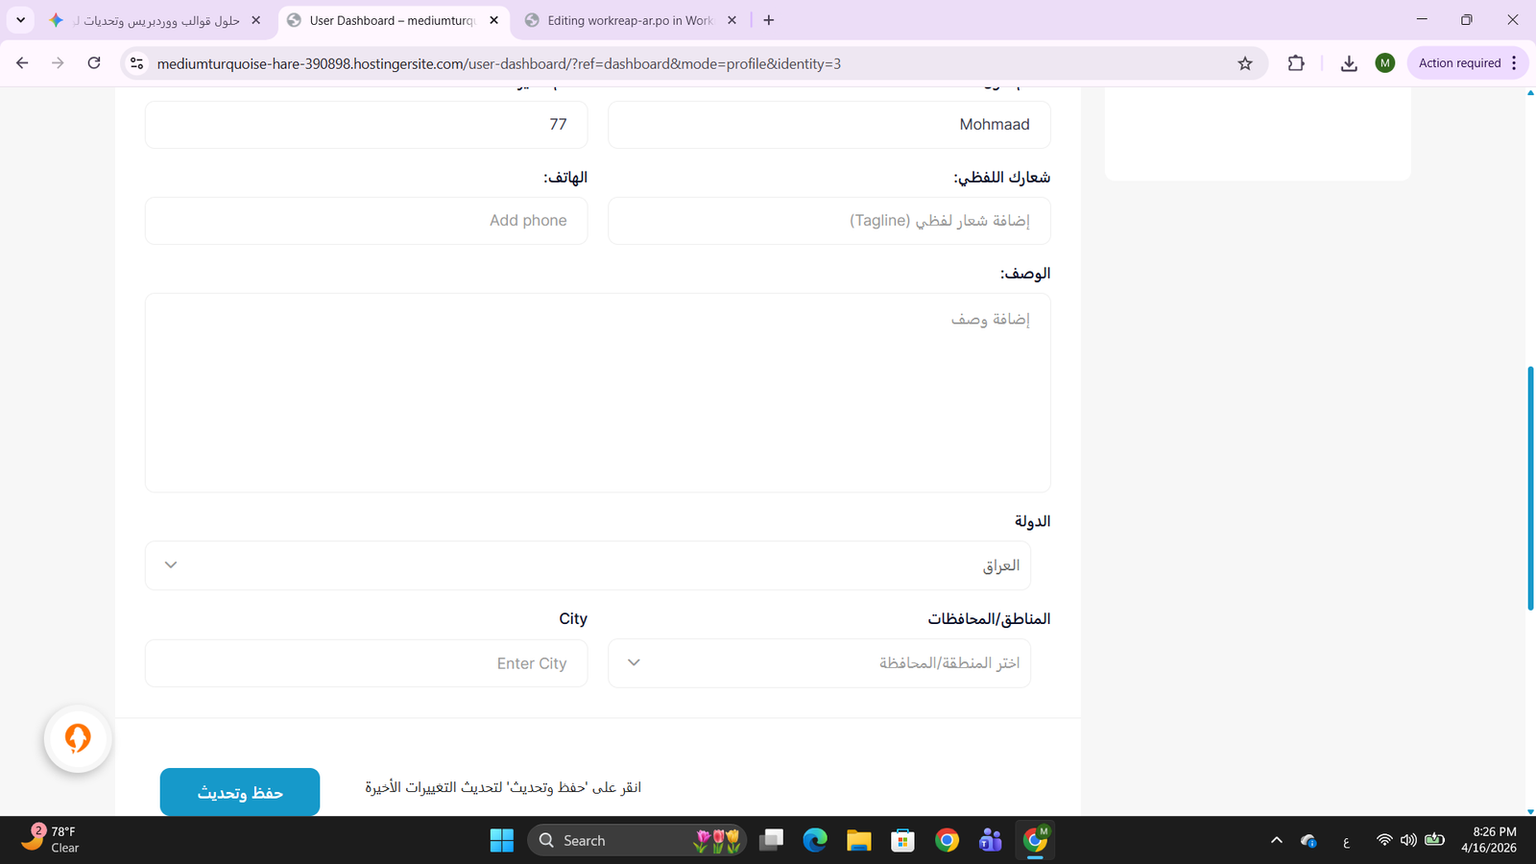Expand the الدولة country dropdown
Viewport: 1536px width, 864px height.
pyautogui.click(x=588, y=565)
